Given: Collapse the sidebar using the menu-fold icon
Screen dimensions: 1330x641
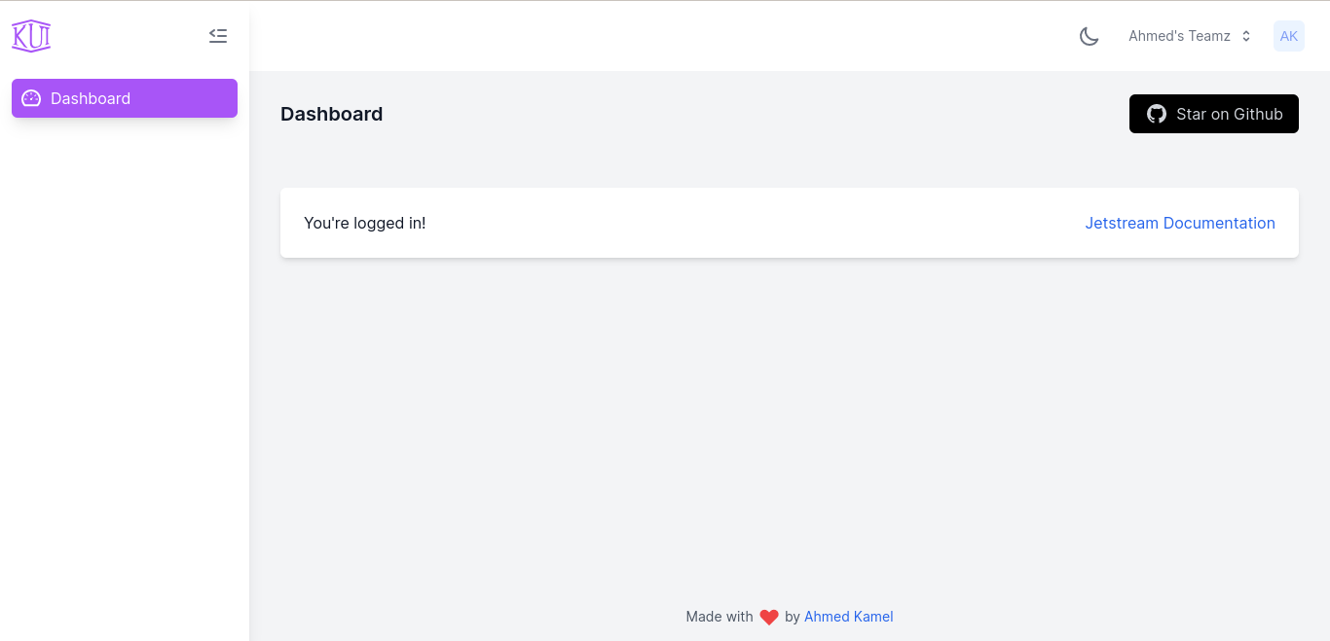Looking at the screenshot, I should (218, 36).
